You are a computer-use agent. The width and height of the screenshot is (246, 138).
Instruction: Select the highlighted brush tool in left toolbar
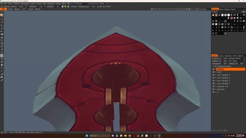(2, 56)
